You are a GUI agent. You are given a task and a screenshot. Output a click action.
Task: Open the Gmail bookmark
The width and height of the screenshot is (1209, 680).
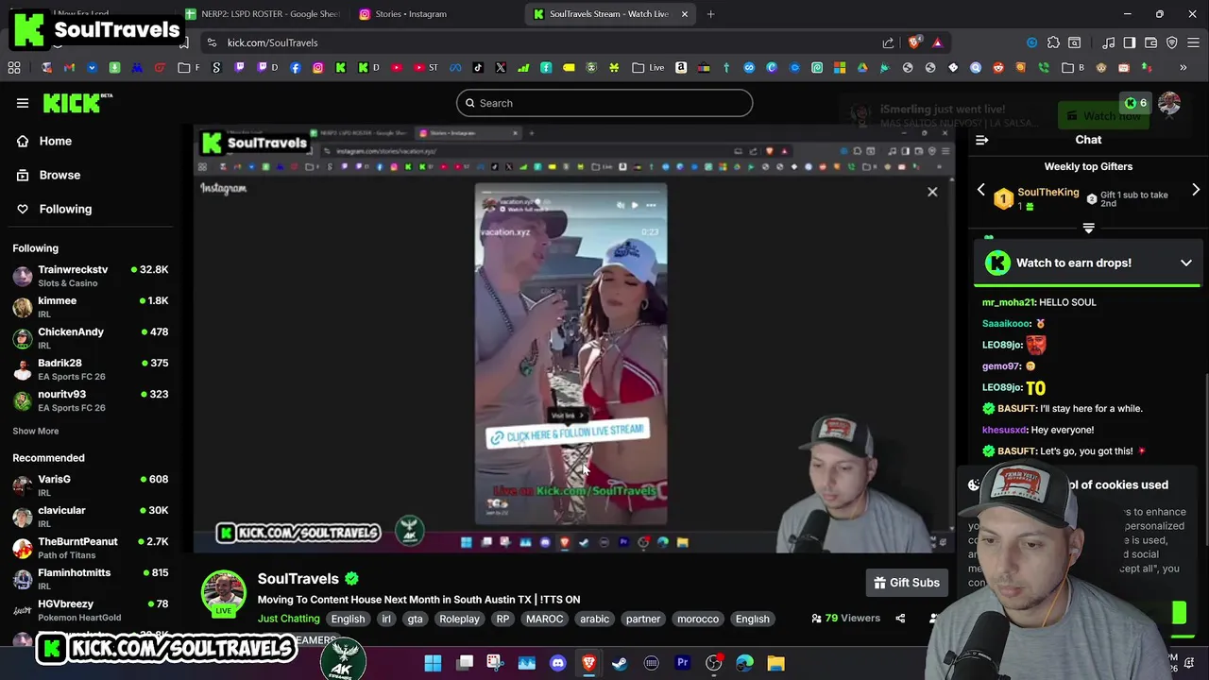[x=69, y=68]
